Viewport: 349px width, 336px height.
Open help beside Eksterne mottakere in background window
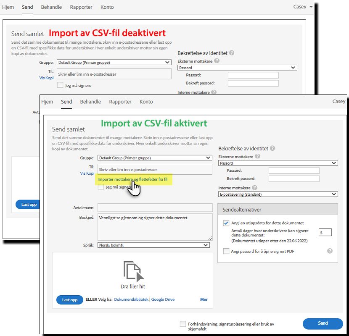click(217, 60)
